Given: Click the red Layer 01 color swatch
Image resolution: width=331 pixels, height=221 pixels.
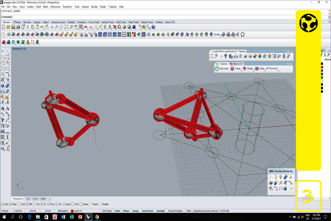Looking at the screenshot, I should 72,211.
